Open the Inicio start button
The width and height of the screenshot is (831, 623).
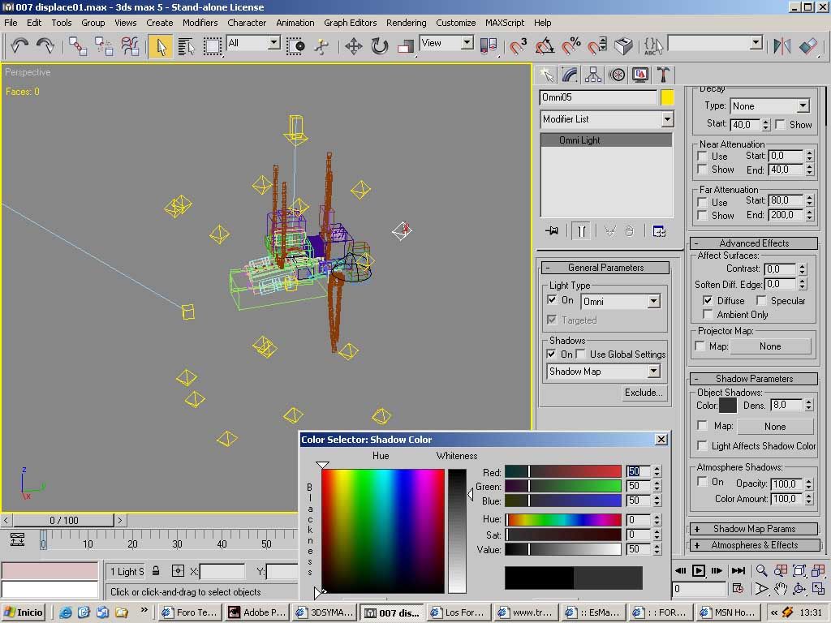(24, 612)
